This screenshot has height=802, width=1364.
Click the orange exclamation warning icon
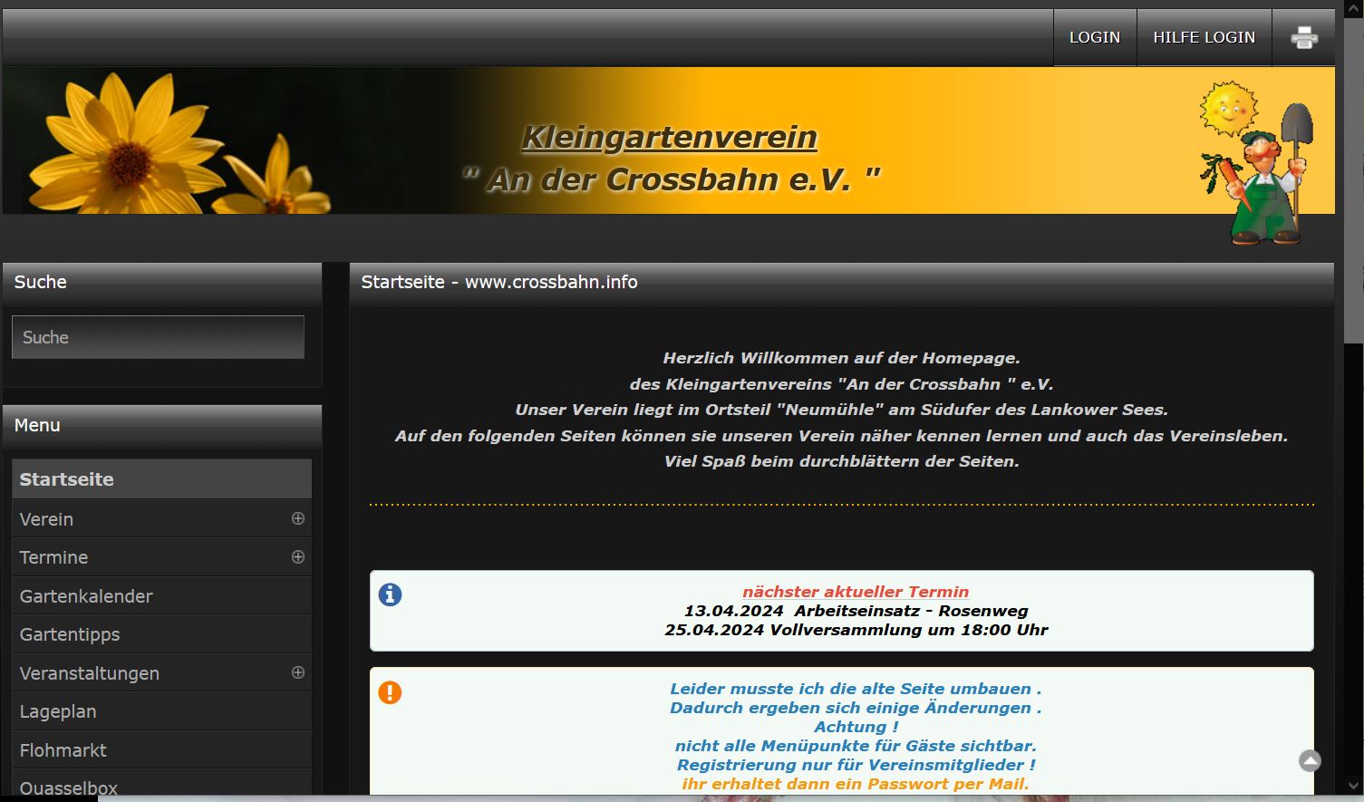click(x=390, y=692)
